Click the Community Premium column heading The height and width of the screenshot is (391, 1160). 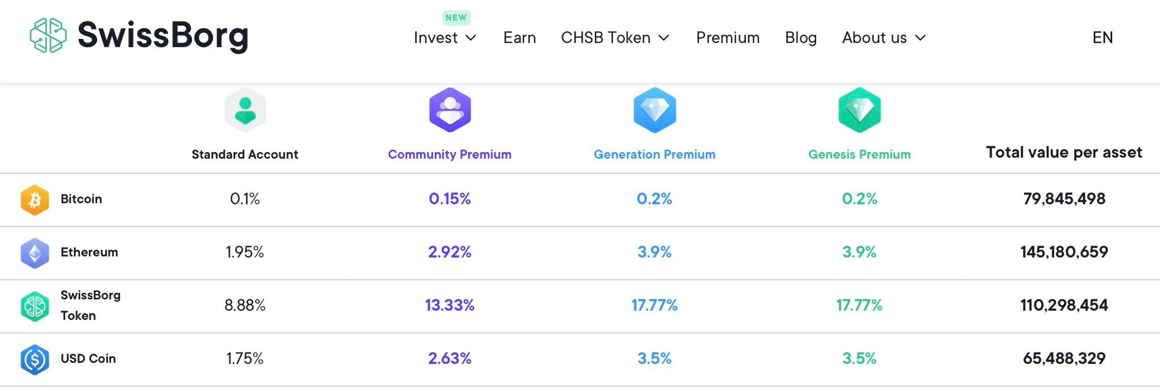pos(450,154)
